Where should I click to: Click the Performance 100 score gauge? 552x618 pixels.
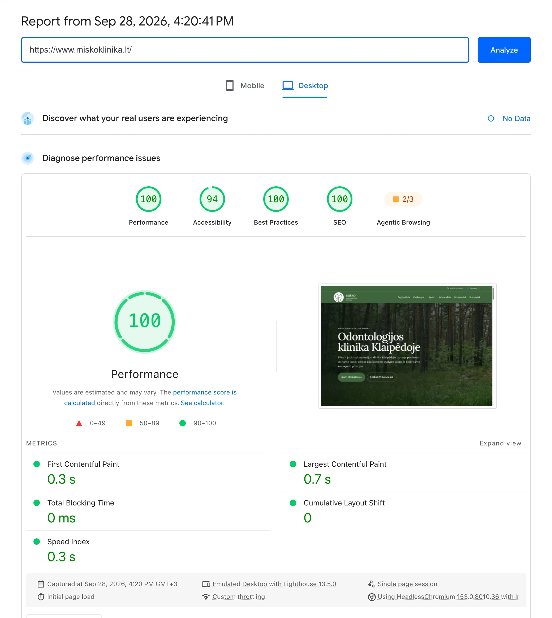coord(148,199)
